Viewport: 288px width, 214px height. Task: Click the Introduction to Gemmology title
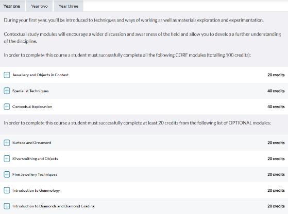click(x=36, y=190)
